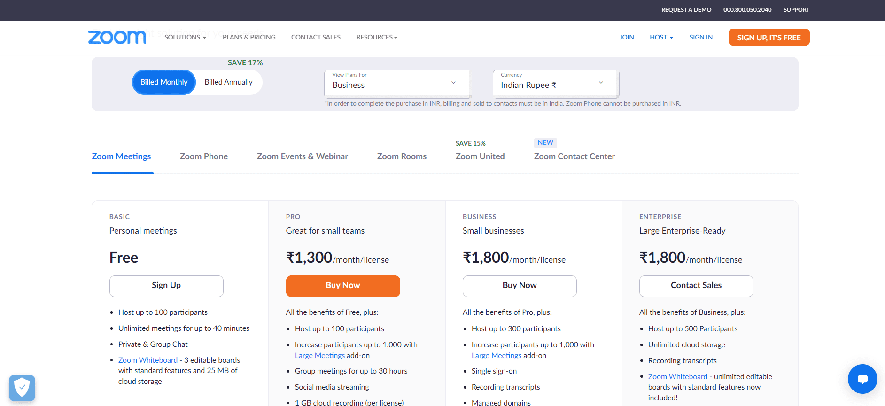Open the Zoom United tab
This screenshot has width=885, height=406.
point(480,156)
